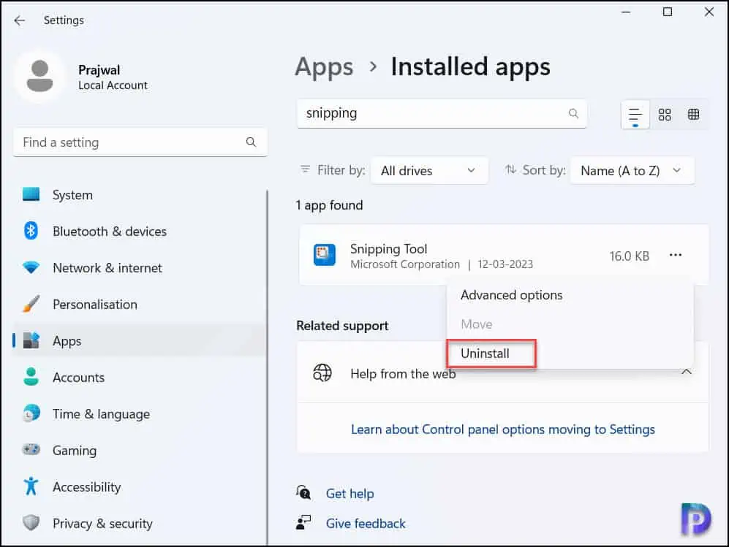
Task: Open Accounts settings
Action: [78, 378]
